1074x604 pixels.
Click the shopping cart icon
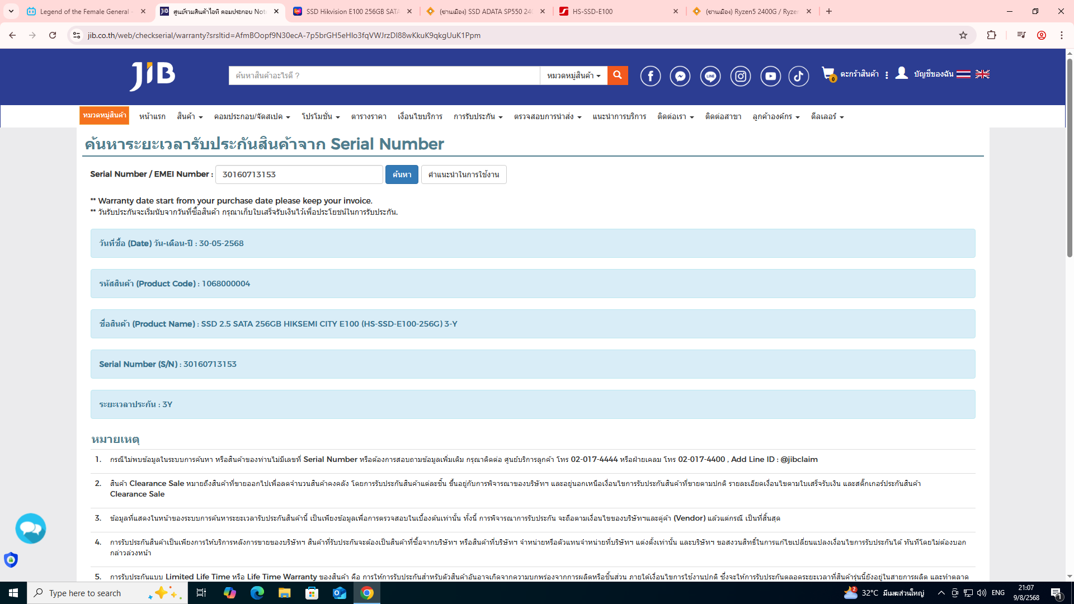[x=828, y=74]
